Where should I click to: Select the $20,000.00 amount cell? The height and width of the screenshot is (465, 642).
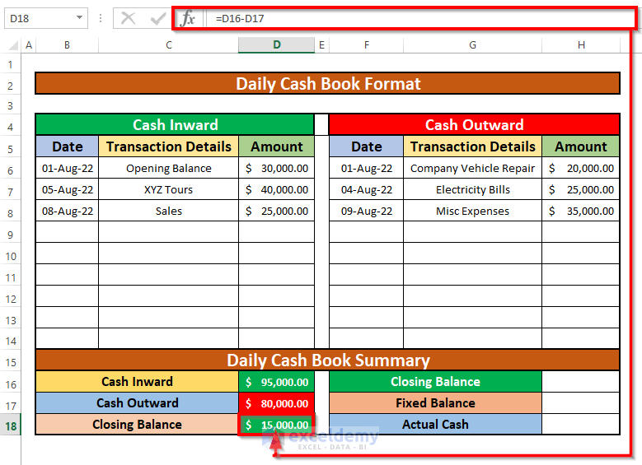(x=580, y=168)
